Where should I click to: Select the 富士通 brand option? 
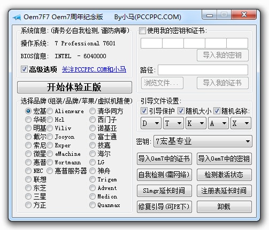93,137
